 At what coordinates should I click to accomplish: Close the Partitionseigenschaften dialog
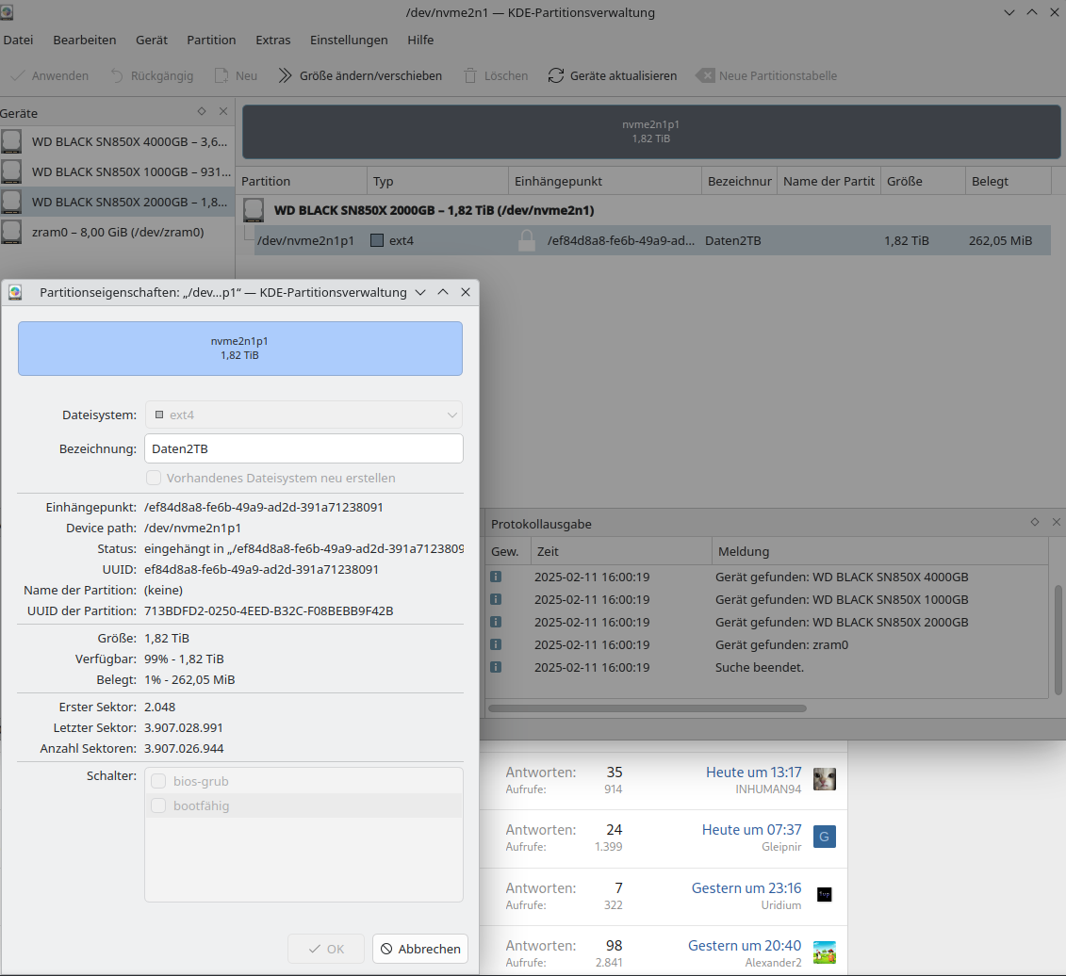466,292
